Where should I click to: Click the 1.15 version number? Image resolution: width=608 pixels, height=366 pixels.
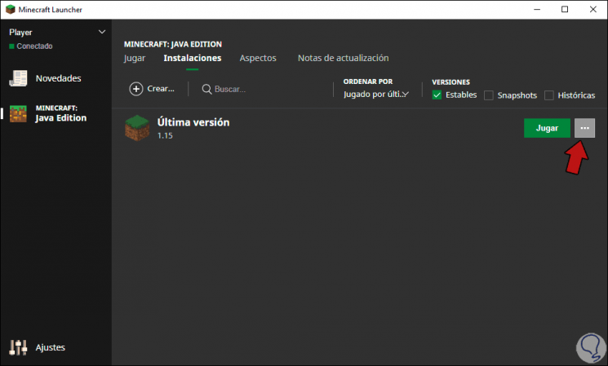165,135
